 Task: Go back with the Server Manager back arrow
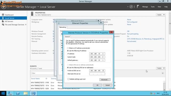(3, 7)
